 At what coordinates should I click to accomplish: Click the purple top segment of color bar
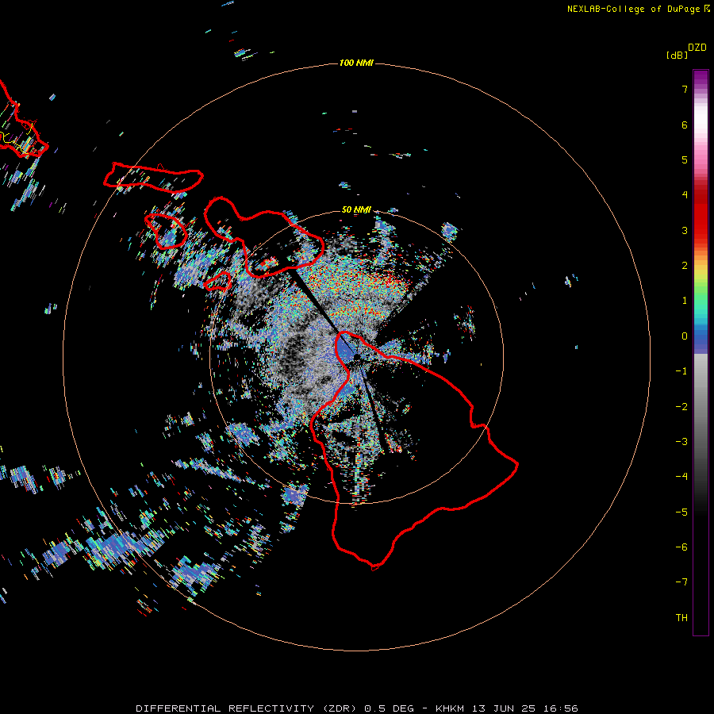(x=701, y=78)
